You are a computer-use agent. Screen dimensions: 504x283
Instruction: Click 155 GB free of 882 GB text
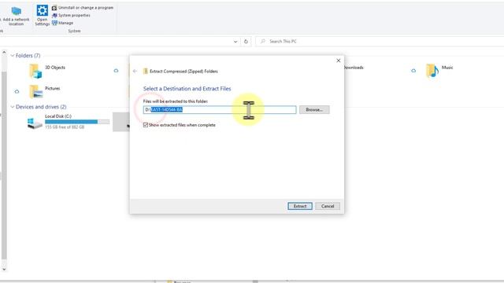65,127
